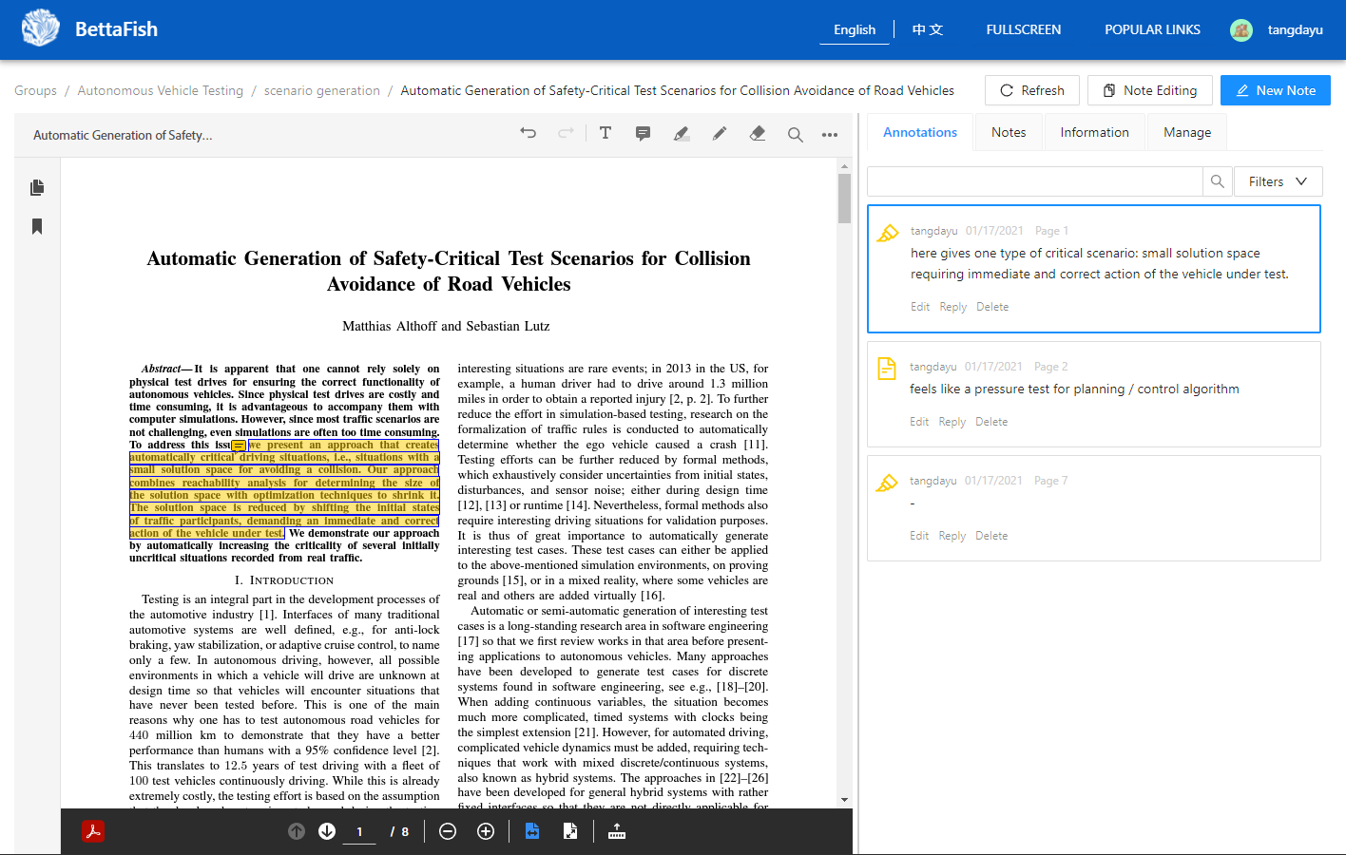The image size is (1346, 855).
Task: Click the redo arrow in PDF toolbar
Action: coord(567,134)
